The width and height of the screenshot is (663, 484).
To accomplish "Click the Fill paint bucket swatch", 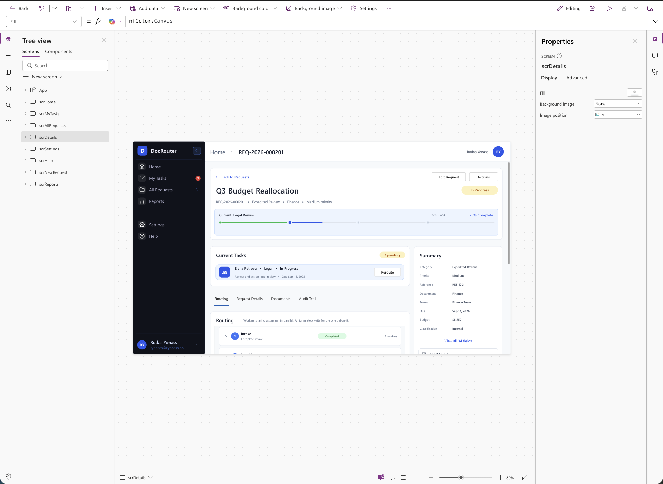I will click(x=634, y=92).
